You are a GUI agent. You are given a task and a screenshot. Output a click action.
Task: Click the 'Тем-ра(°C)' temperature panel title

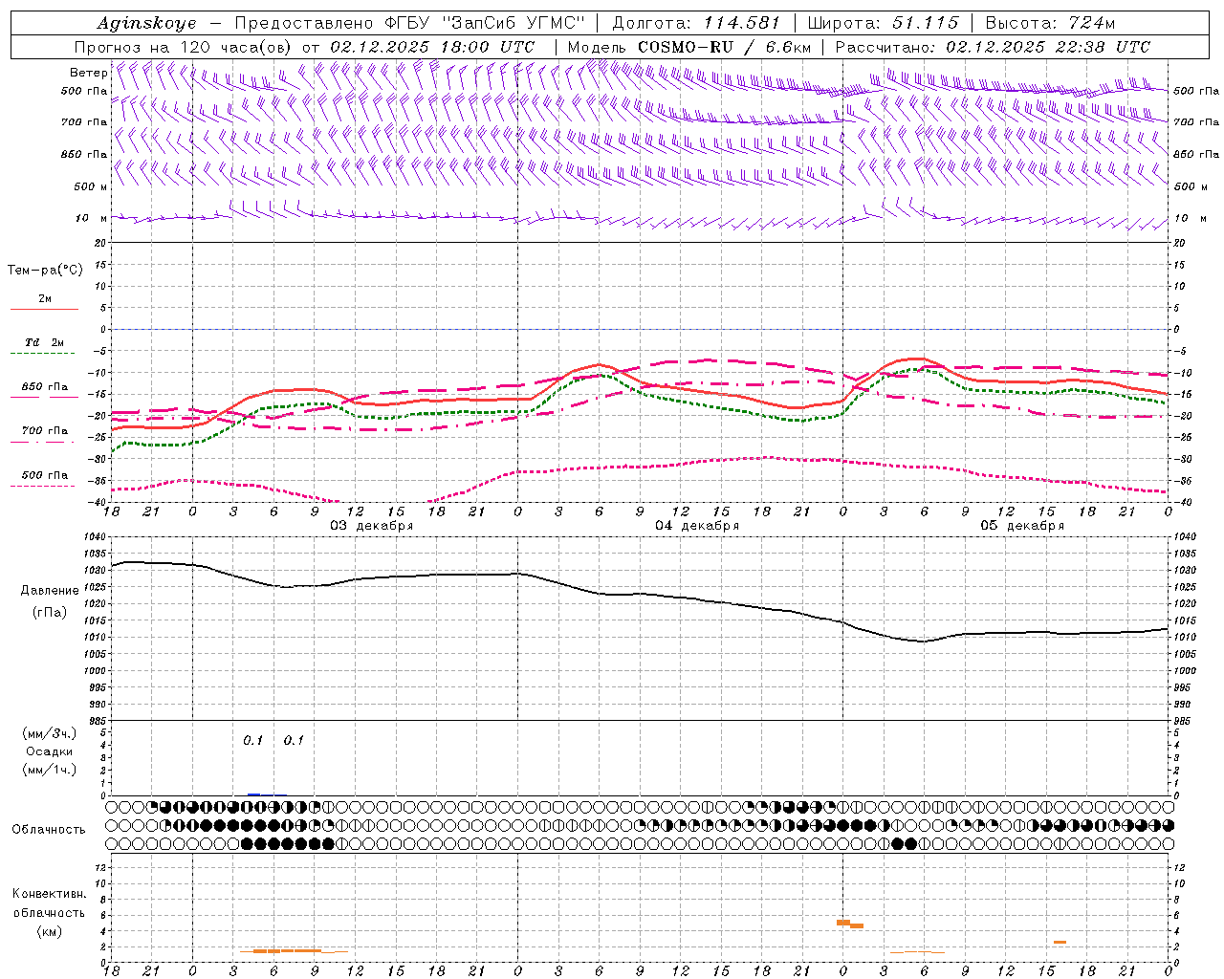[x=45, y=271]
